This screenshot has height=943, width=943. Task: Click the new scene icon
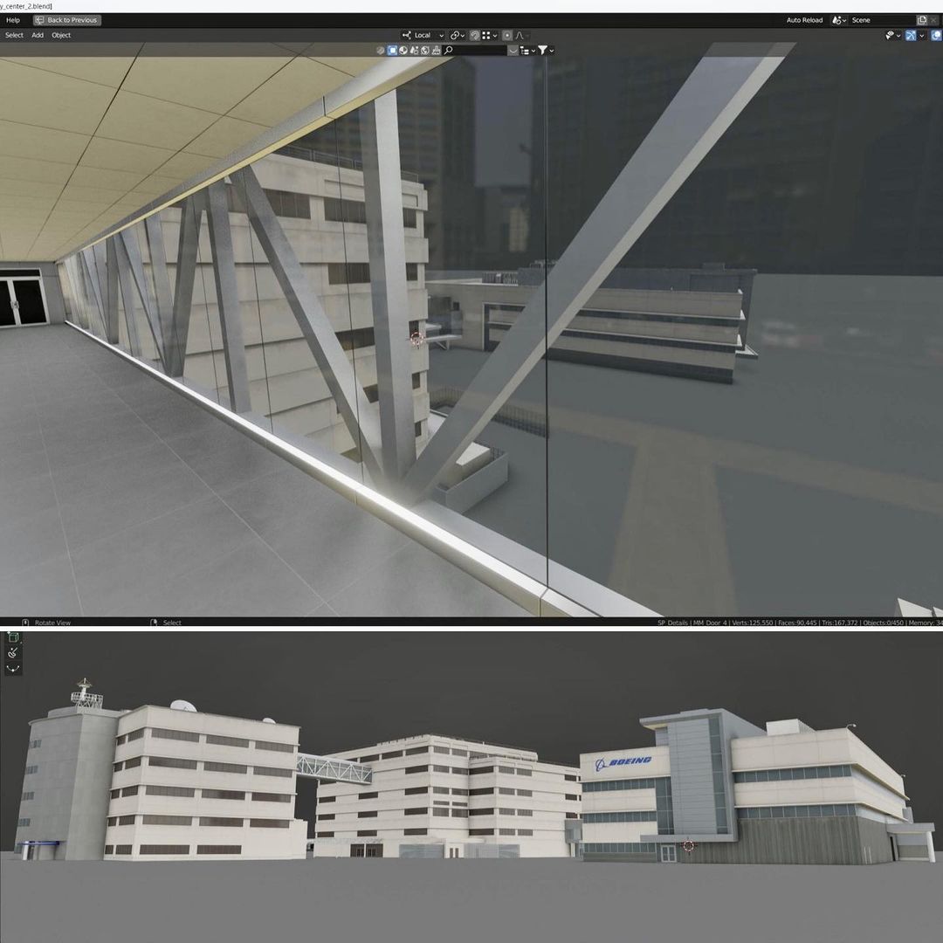point(922,20)
